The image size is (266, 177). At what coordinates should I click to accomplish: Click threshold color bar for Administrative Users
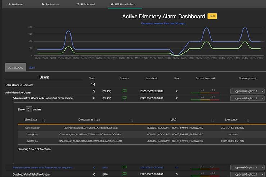[204, 93]
